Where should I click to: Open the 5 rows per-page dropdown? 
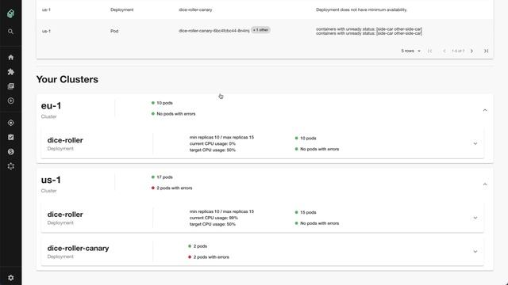(x=410, y=51)
